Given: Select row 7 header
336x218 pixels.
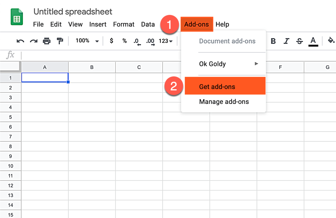Looking at the screenshot, I should [x=10, y=137].
